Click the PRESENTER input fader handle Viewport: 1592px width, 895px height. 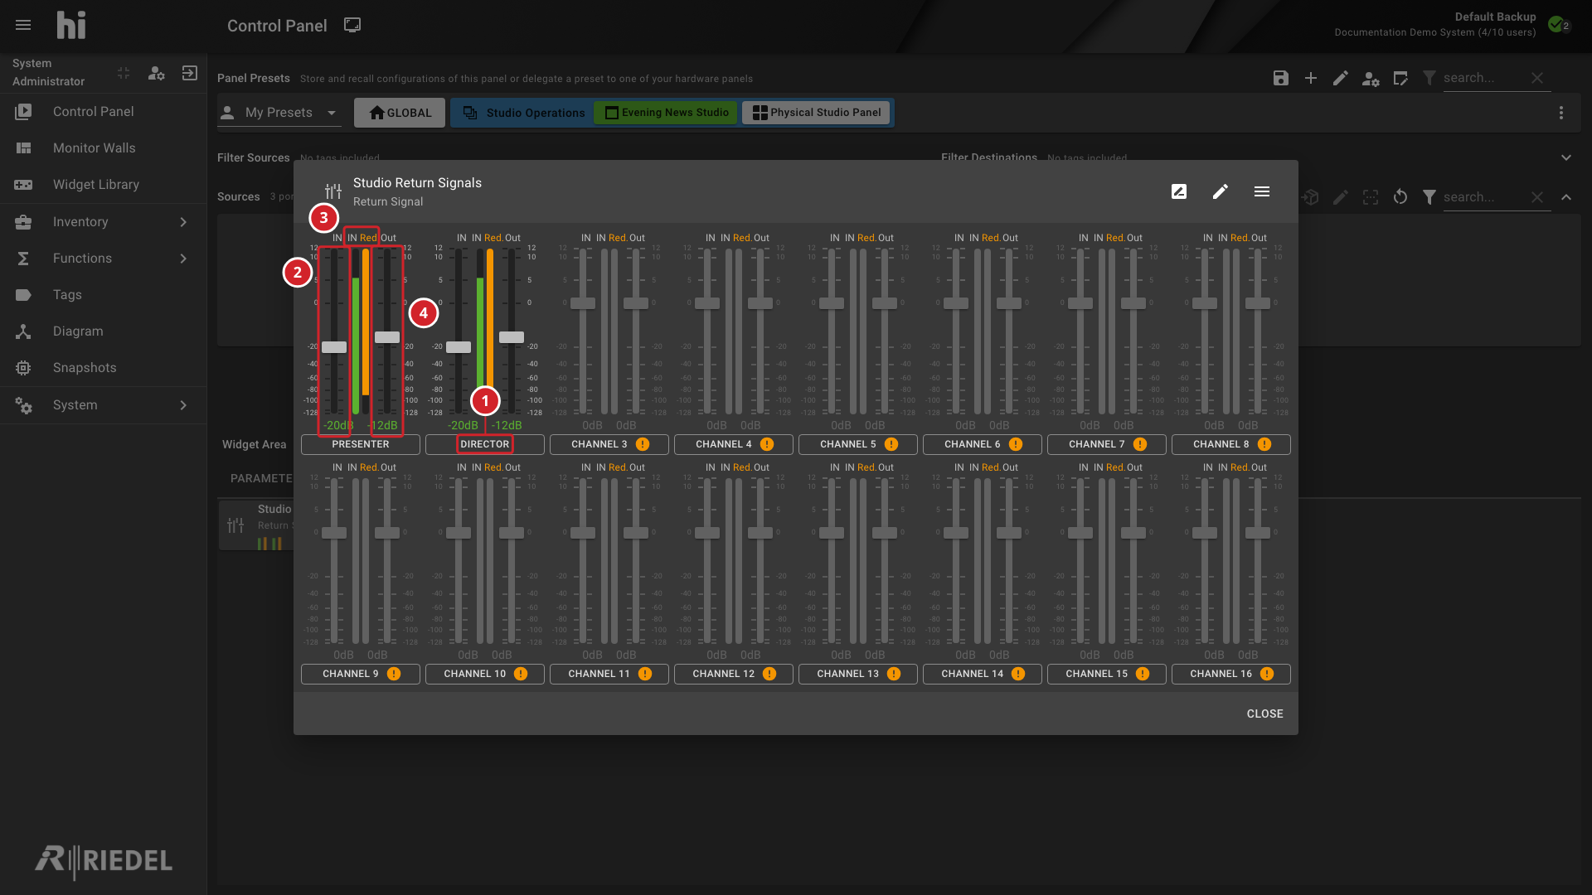[334, 347]
